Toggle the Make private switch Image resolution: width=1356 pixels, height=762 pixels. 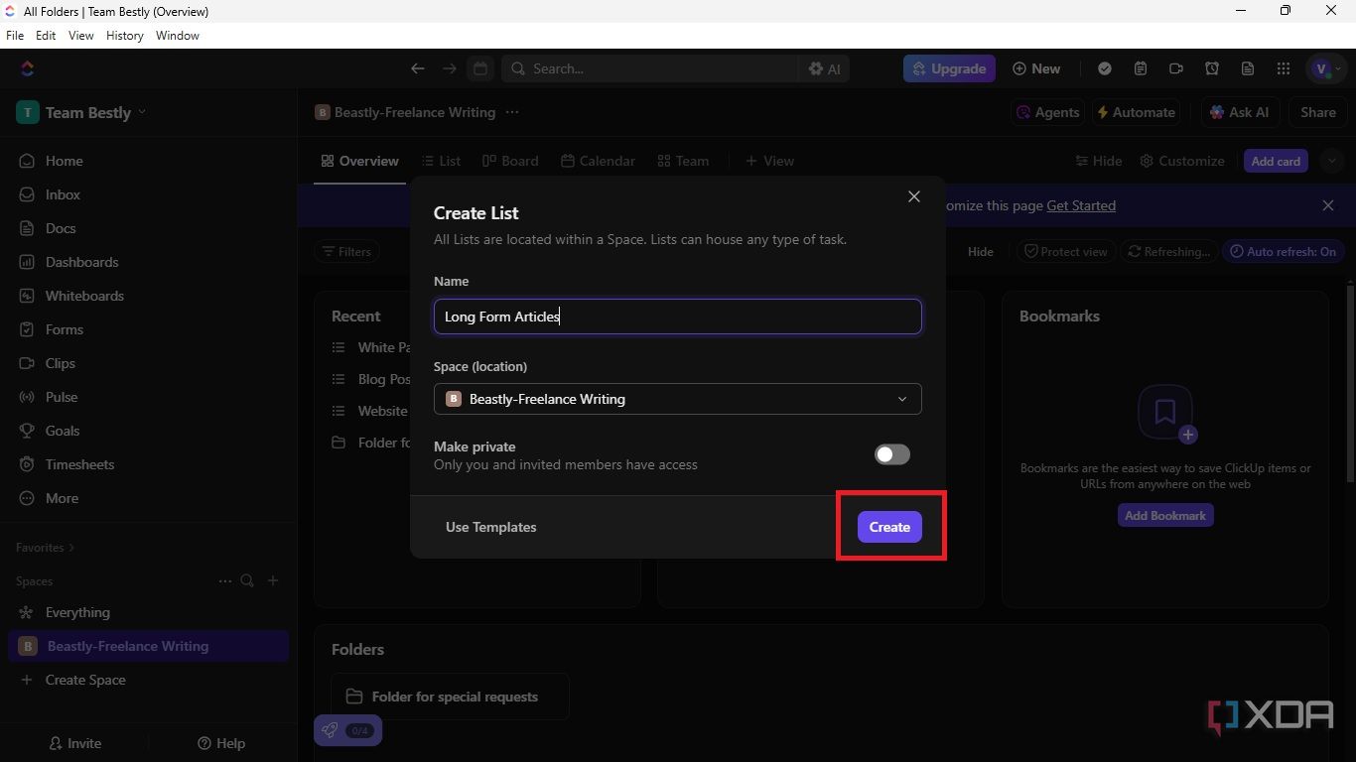tap(891, 454)
